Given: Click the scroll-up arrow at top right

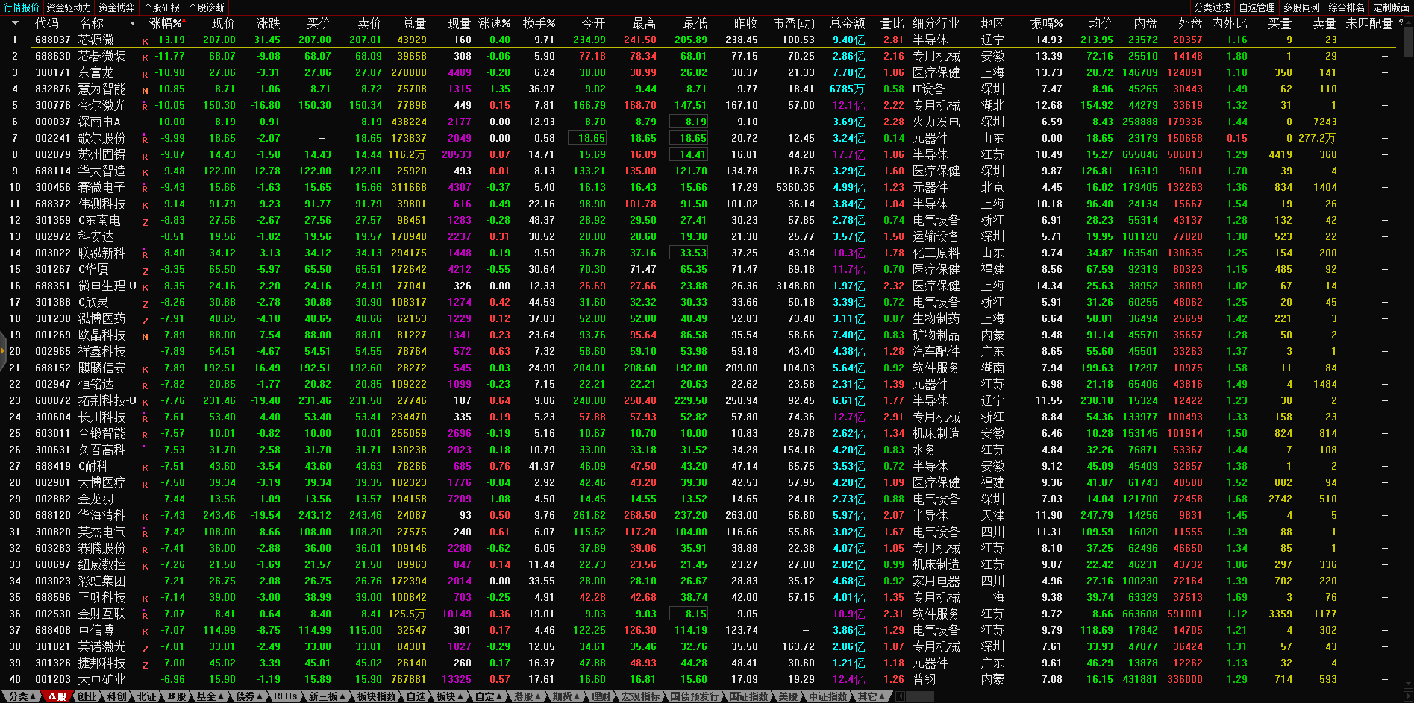Looking at the screenshot, I should pyautogui.click(x=1407, y=23).
